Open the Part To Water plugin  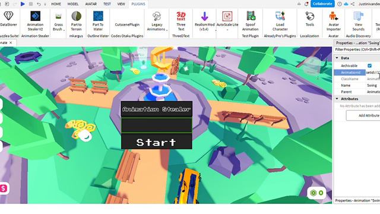[98, 21]
